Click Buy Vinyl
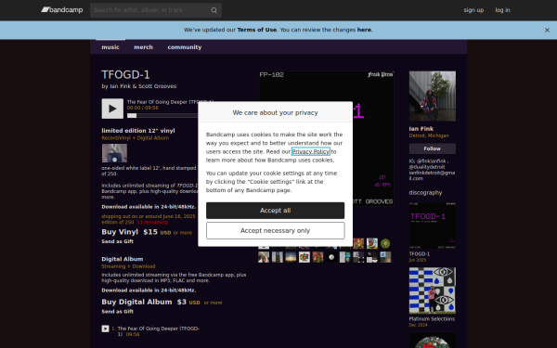557x348 pixels. [x=120, y=232]
